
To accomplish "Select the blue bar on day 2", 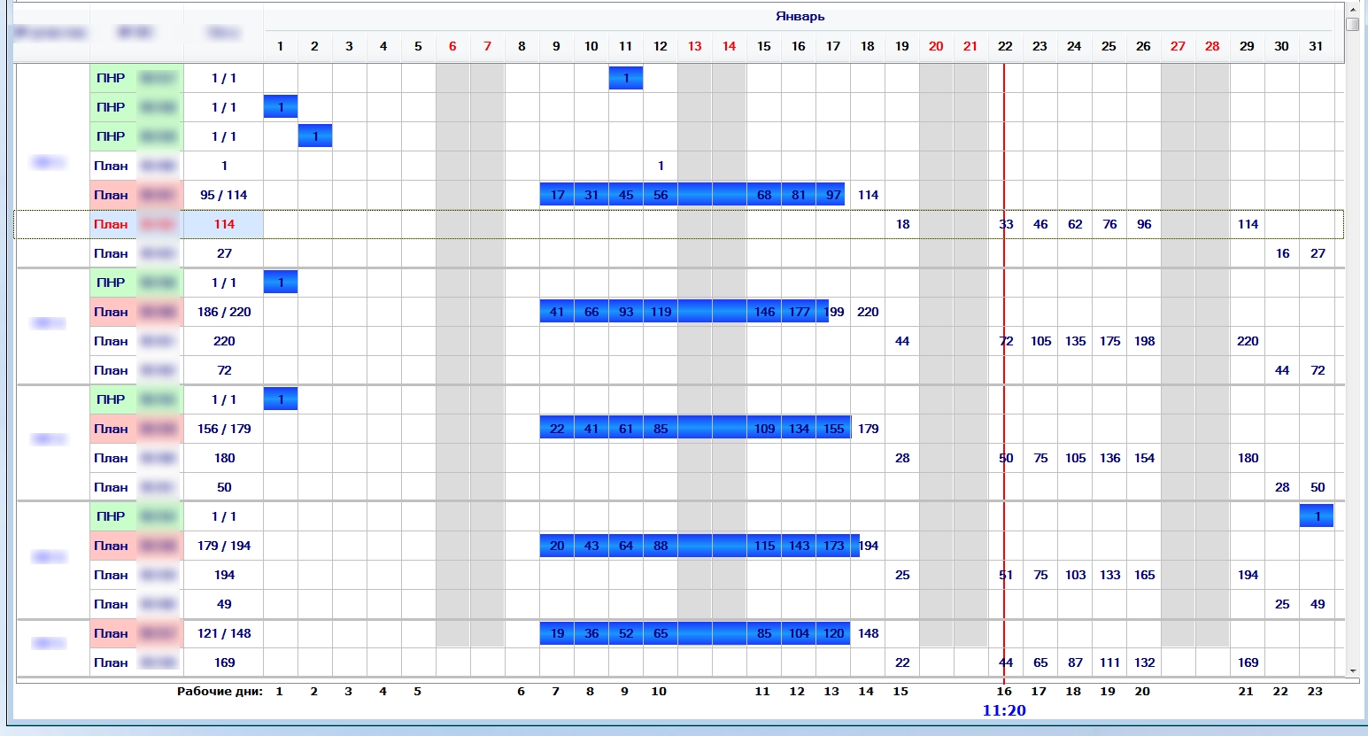I will [315, 136].
